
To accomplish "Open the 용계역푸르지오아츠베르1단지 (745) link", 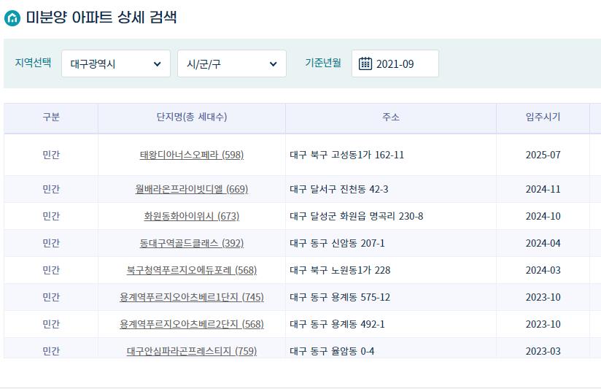I will pos(192,297).
